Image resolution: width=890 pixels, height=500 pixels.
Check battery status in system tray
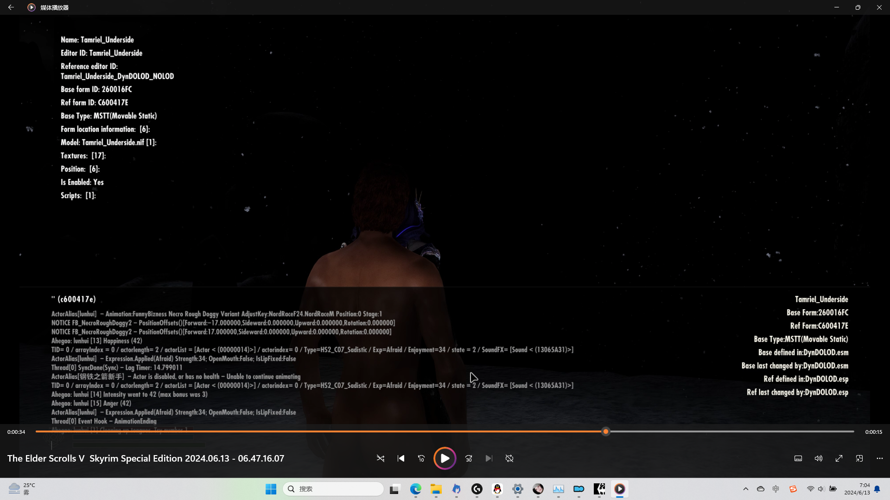coord(833,489)
